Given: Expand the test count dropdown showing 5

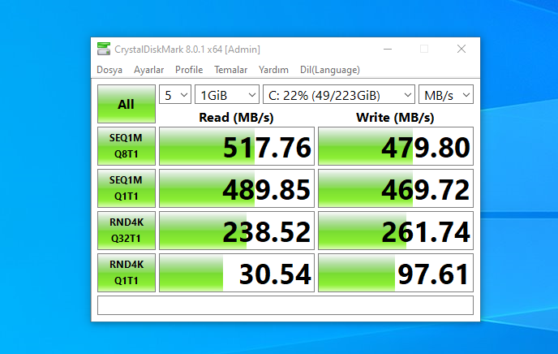Looking at the screenshot, I should 175,94.
